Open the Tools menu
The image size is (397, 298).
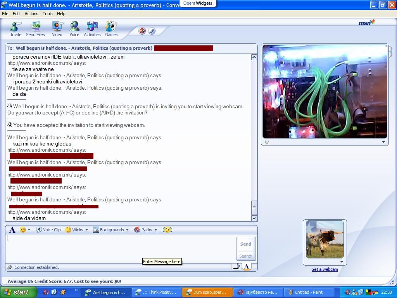48,14
